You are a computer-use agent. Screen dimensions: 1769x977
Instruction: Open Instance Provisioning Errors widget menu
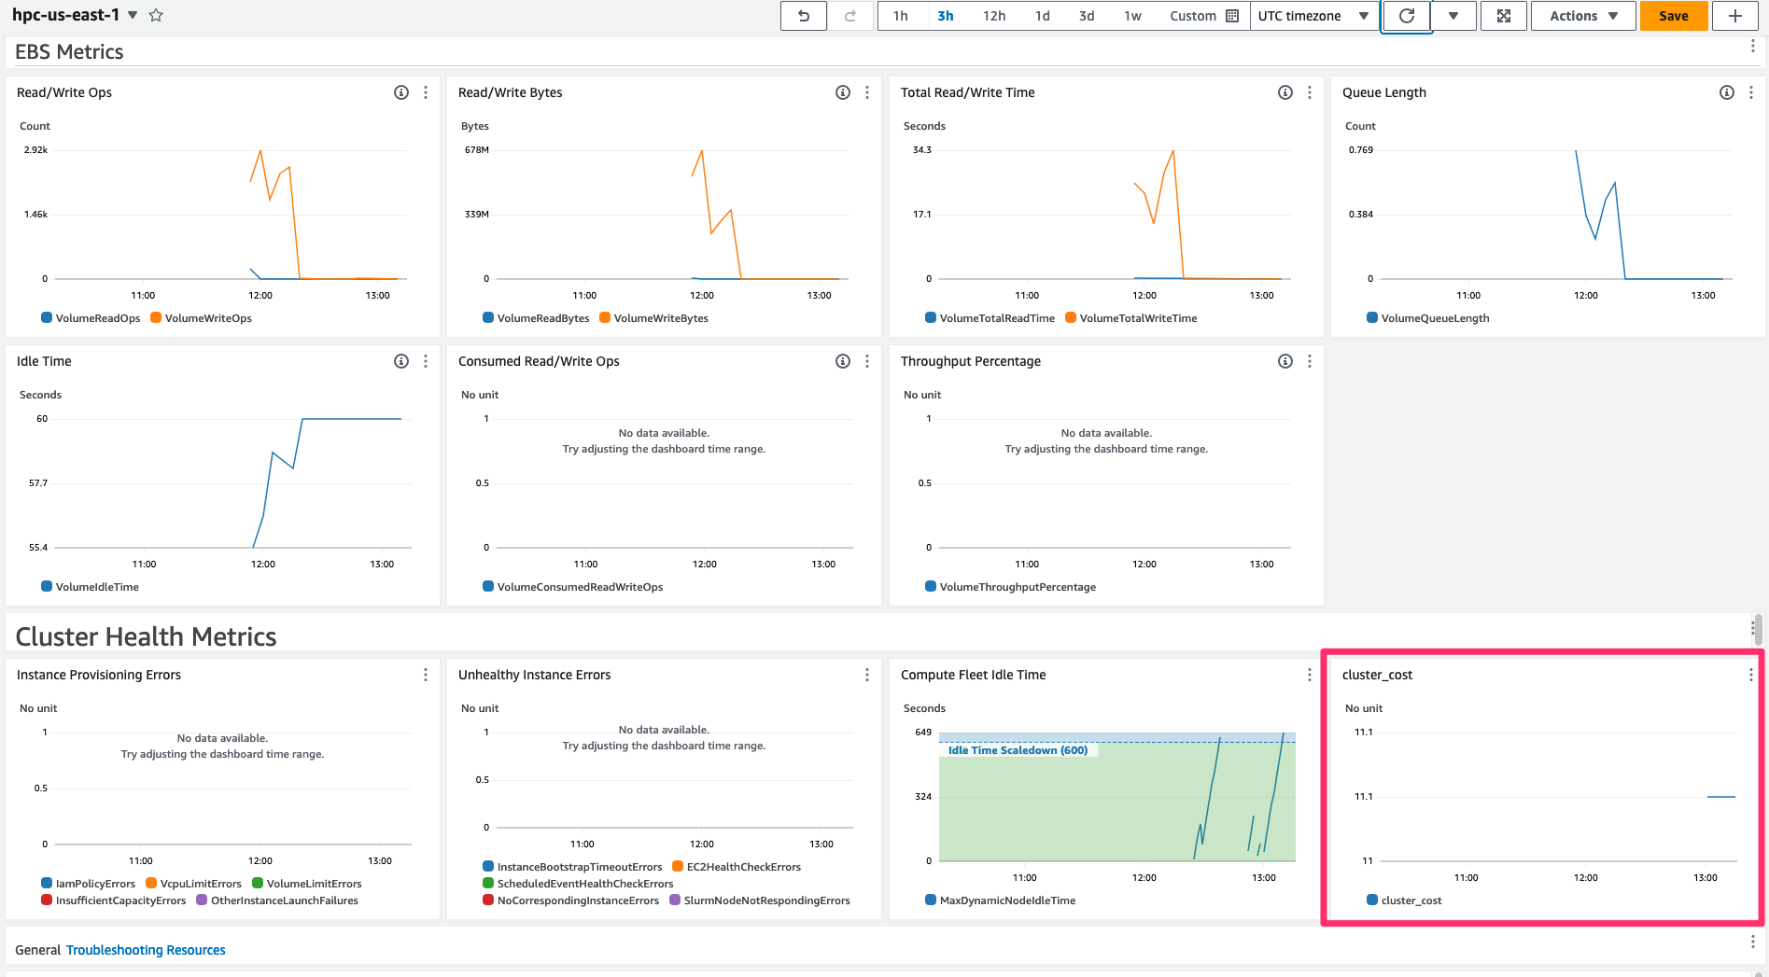[x=426, y=675]
